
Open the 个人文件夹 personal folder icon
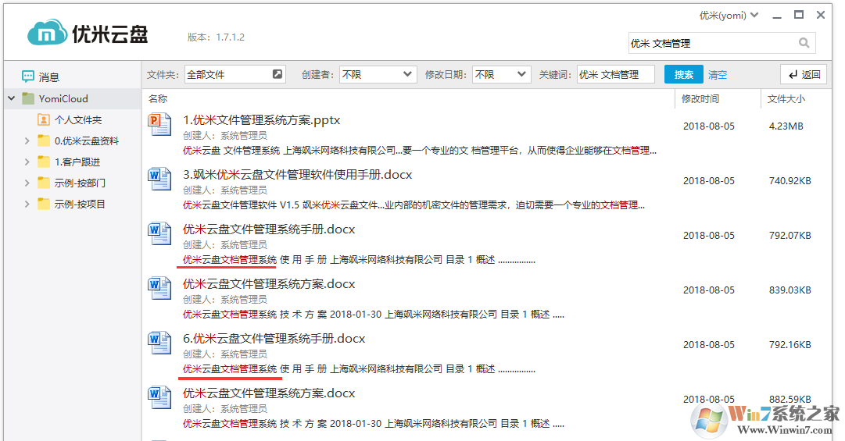point(44,119)
